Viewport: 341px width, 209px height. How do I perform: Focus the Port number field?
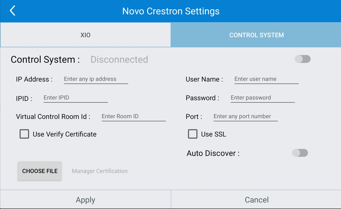(245, 116)
